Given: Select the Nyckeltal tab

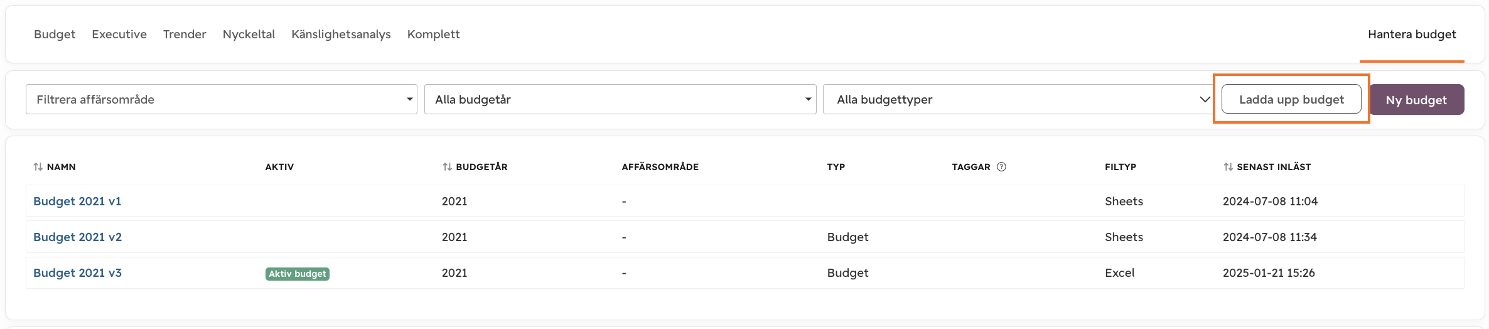Looking at the screenshot, I should [249, 35].
